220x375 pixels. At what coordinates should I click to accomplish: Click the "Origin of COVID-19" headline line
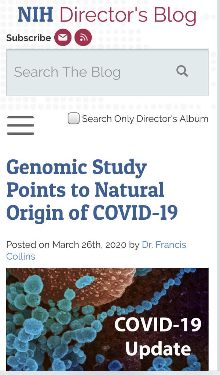[92, 213]
